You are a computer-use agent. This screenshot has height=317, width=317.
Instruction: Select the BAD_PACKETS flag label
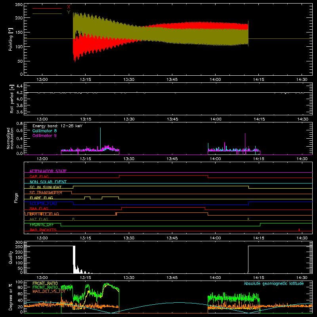tap(43, 230)
